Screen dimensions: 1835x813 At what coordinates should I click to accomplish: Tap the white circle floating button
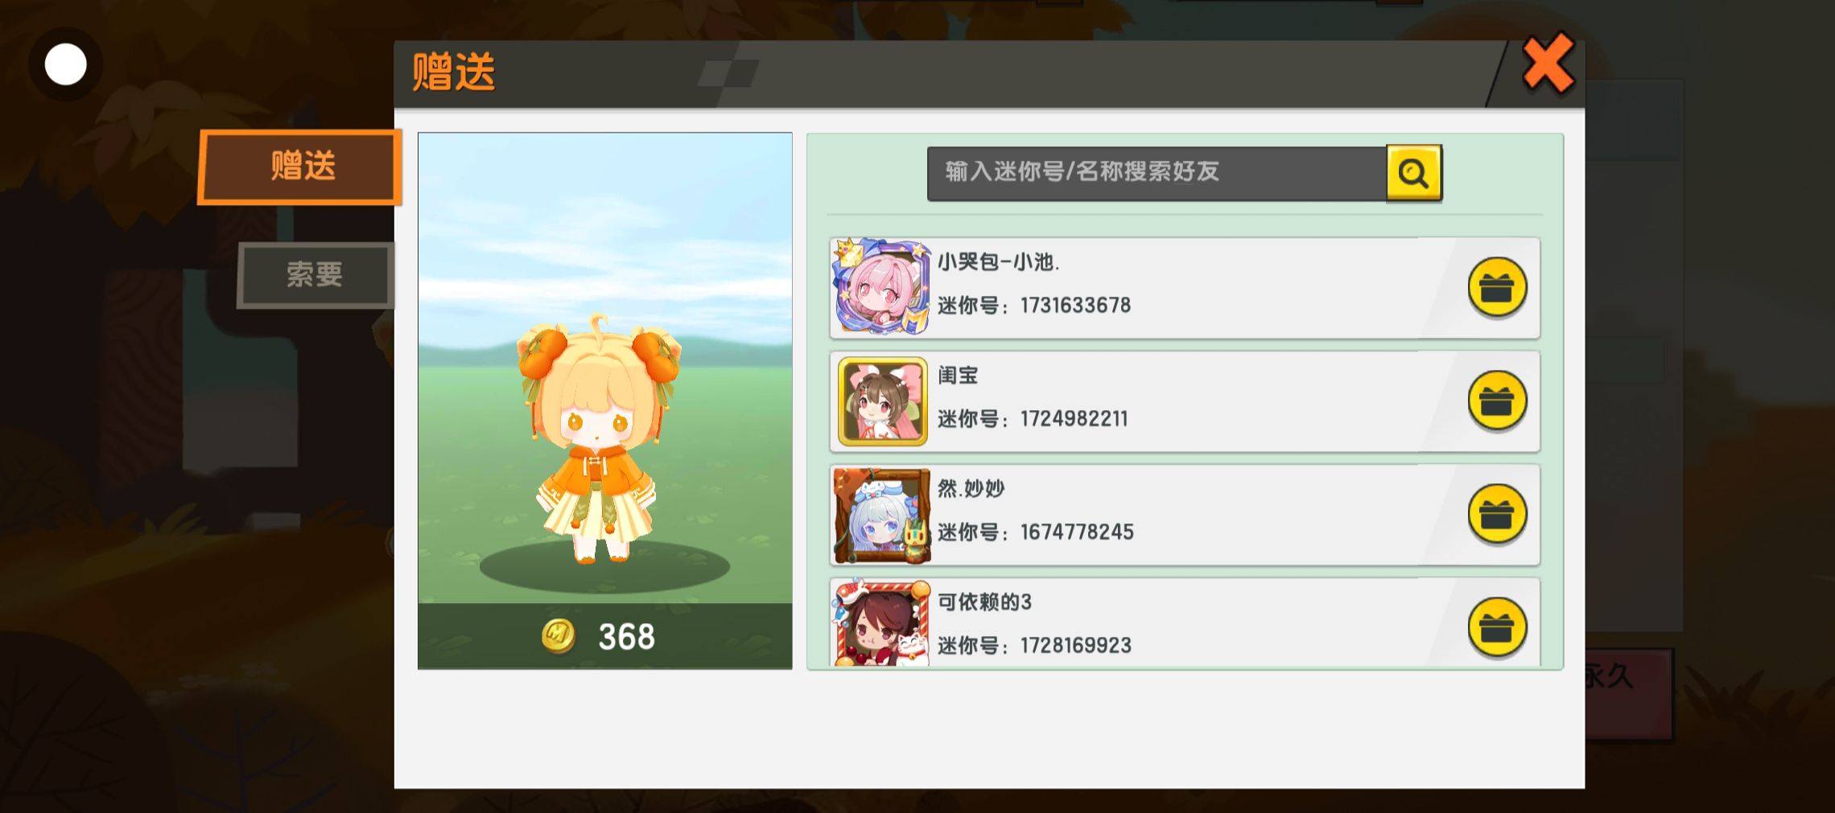click(66, 64)
